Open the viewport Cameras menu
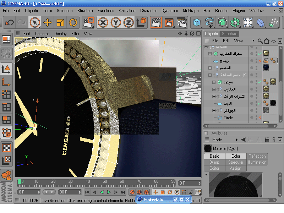 [42, 34]
